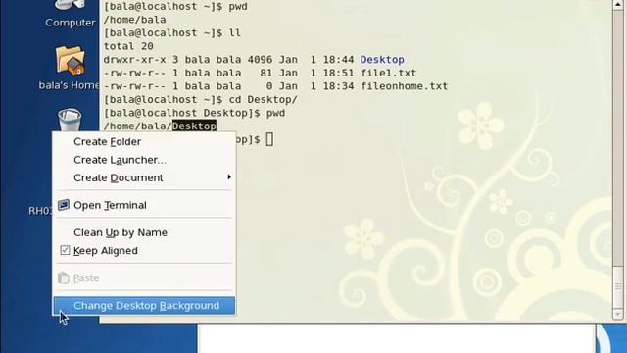Viewport: 627px width, 353px height.
Task: Click the clipboard icon beside Paste
Action: [x=63, y=277]
